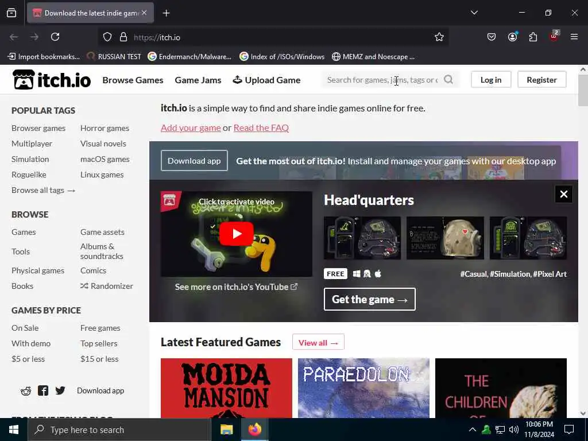This screenshot has width=588, height=441.
Task: Open the last Head'quarters screenshot thumbnail
Action: (528, 238)
